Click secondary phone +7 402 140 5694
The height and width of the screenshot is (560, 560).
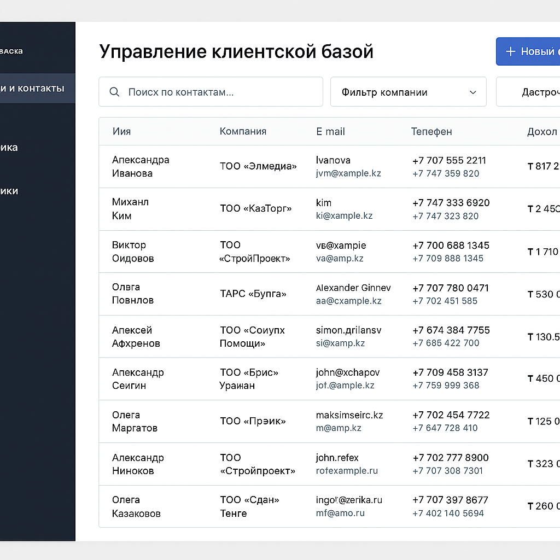coord(448,513)
